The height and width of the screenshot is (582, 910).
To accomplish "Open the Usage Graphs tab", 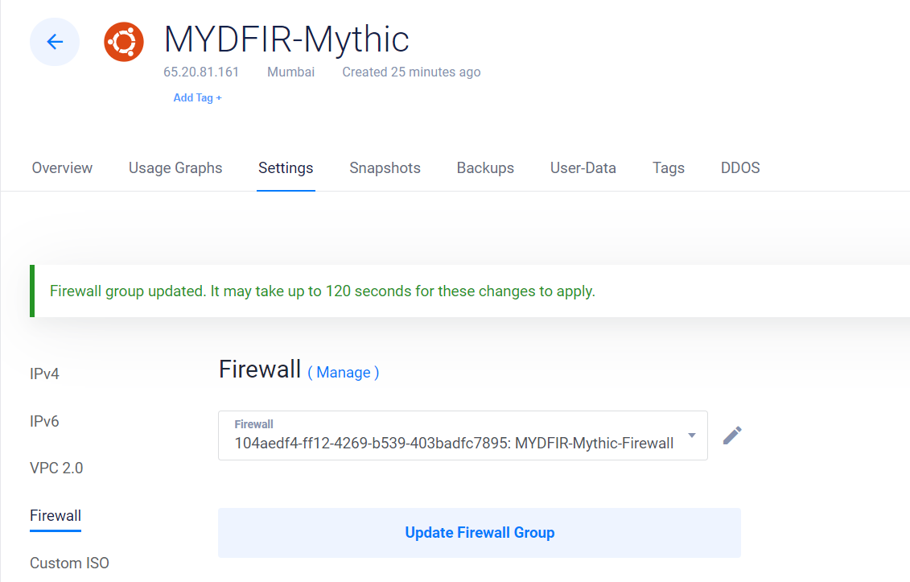I will 175,168.
